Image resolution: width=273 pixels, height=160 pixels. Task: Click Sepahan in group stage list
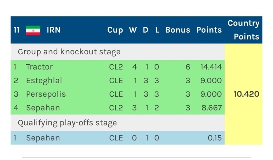[43, 108]
